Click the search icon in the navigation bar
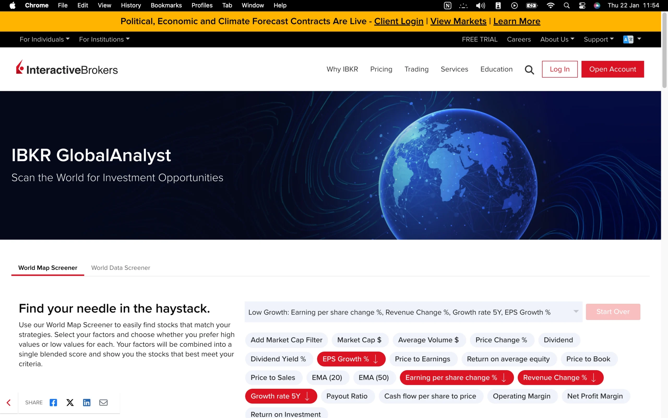This screenshot has width=668, height=418. 529,69
